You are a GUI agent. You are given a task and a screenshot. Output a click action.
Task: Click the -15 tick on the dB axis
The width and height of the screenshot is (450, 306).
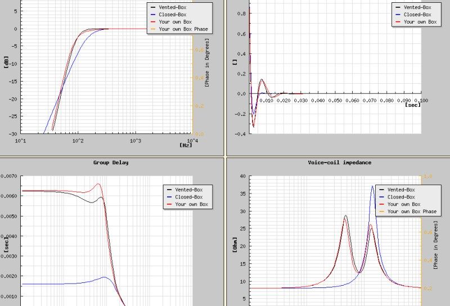(x=13, y=82)
